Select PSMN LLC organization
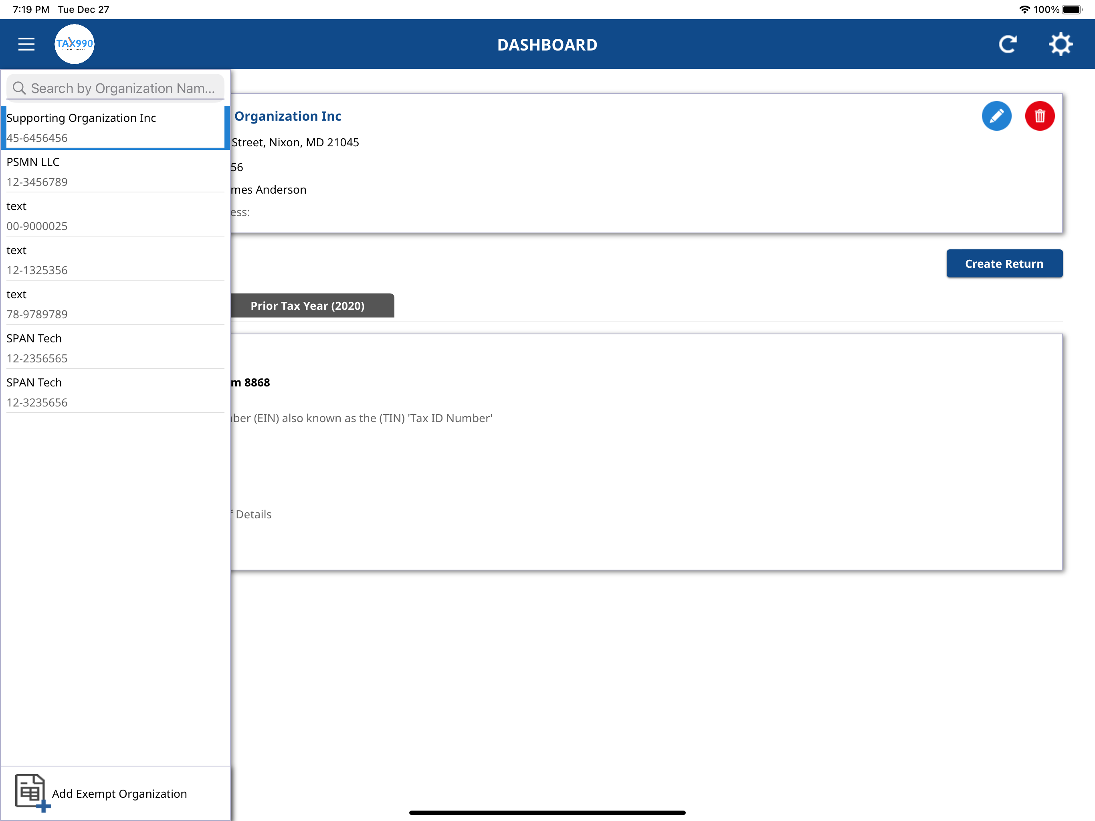 coord(115,171)
